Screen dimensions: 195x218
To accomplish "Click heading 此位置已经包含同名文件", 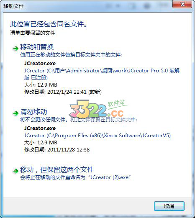I will [x=49, y=24].
